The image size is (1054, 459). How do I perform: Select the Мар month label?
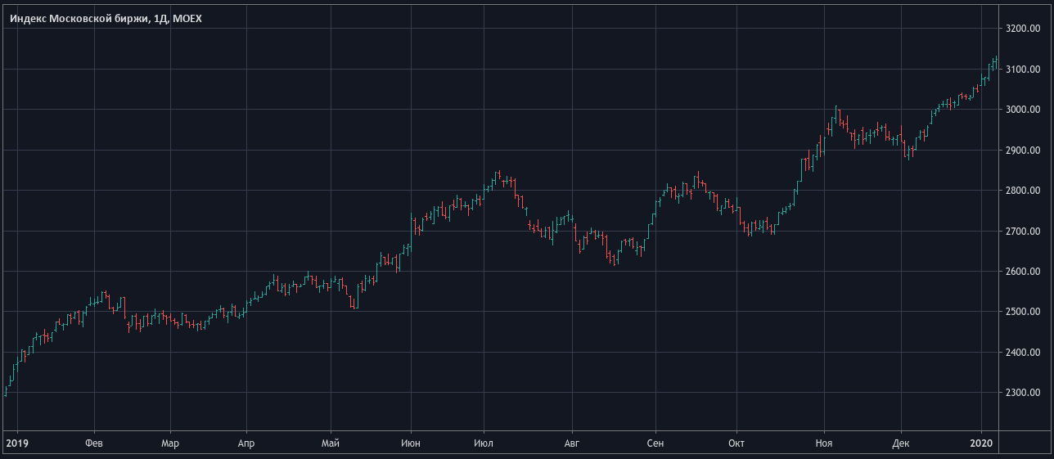point(170,443)
